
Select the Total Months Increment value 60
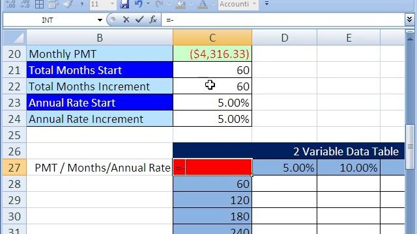coord(212,86)
